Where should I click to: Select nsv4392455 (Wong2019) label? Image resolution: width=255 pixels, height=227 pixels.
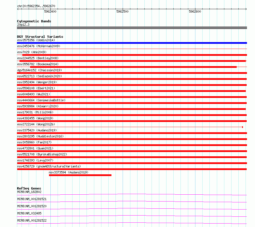35,118
